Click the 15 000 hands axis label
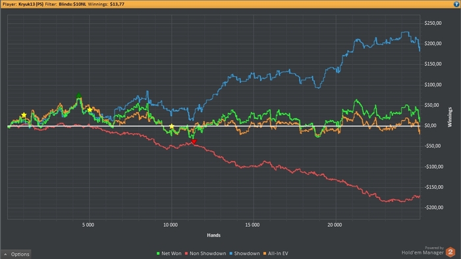 [252, 225]
